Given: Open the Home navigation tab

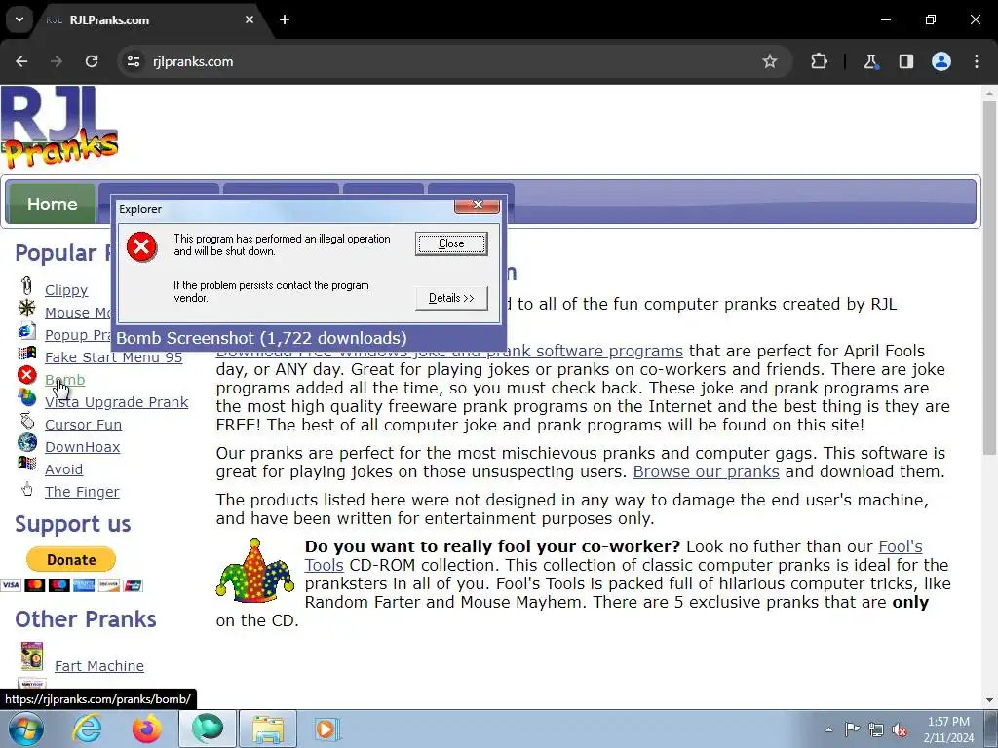Looking at the screenshot, I should click(53, 204).
